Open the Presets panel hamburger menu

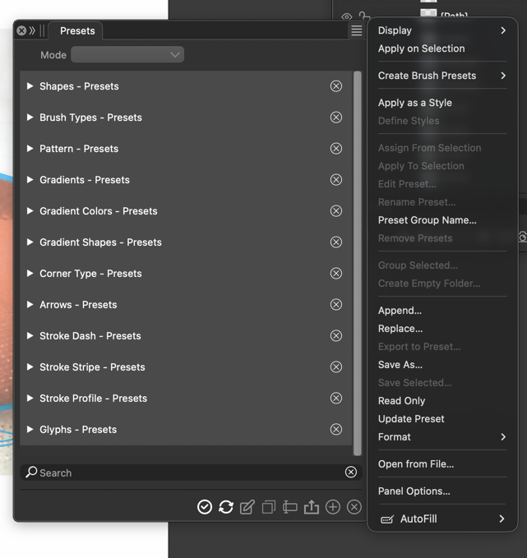click(356, 30)
